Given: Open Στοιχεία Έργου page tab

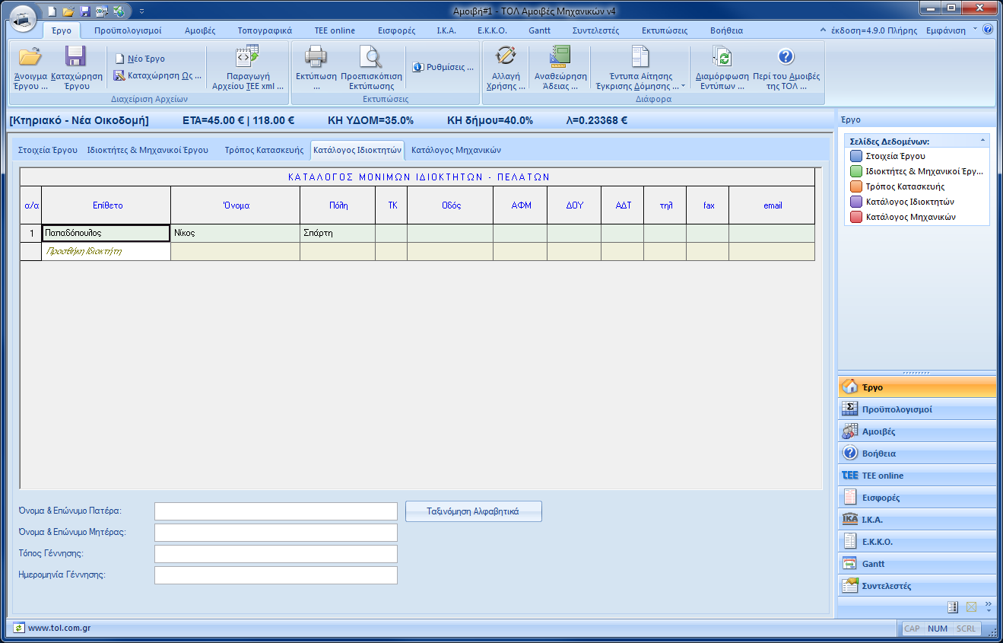Looking at the screenshot, I should tap(48, 150).
